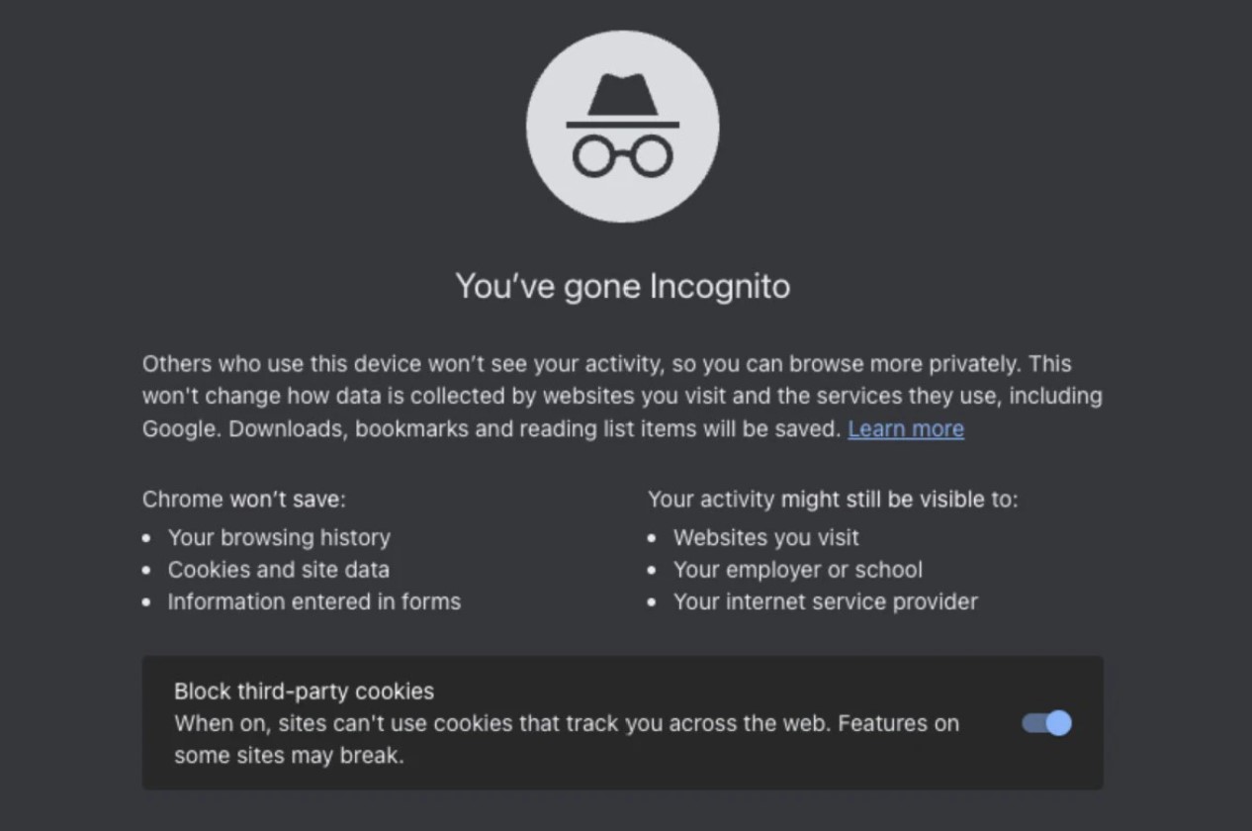The image size is (1252, 831).
Task: Click the Block third-party cookies label
Action: [304, 692]
